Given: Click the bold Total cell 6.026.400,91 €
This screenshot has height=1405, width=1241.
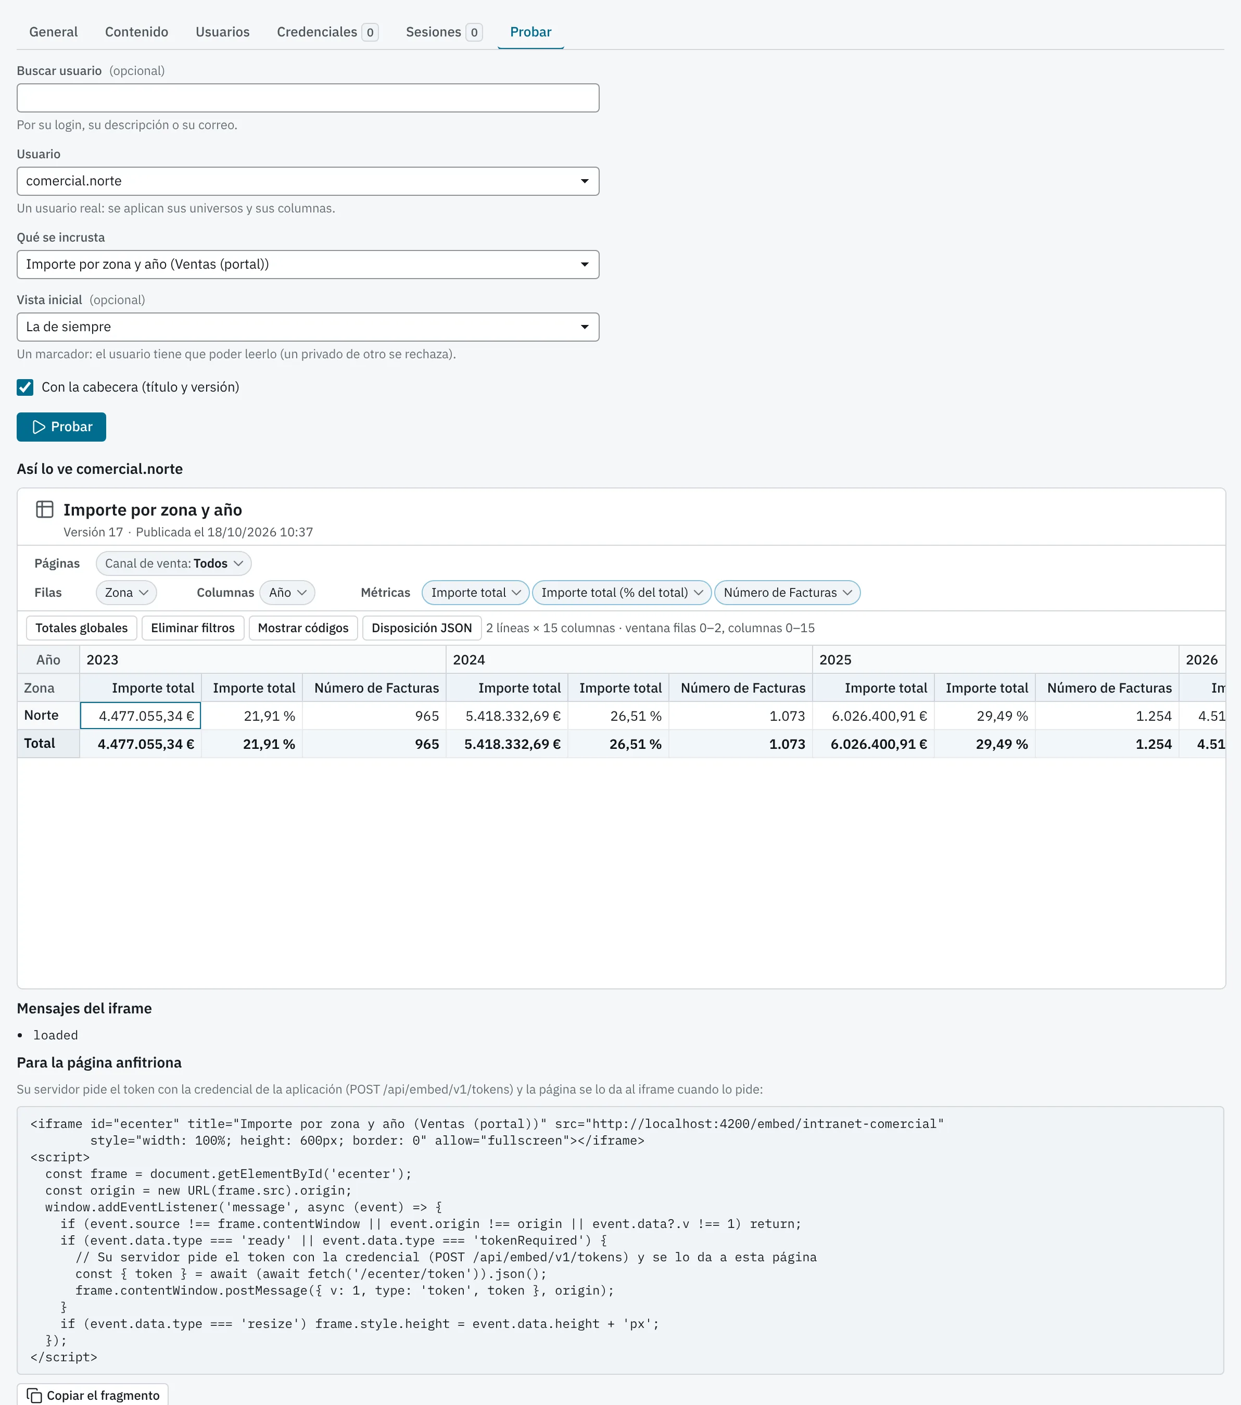Looking at the screenshot, I should point(873,744).
